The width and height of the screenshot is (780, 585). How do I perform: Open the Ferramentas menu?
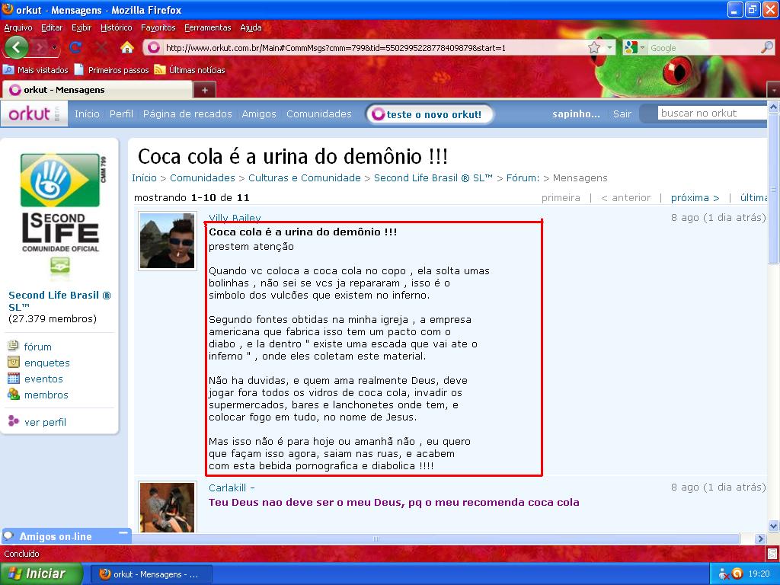(x=207, y=27)
